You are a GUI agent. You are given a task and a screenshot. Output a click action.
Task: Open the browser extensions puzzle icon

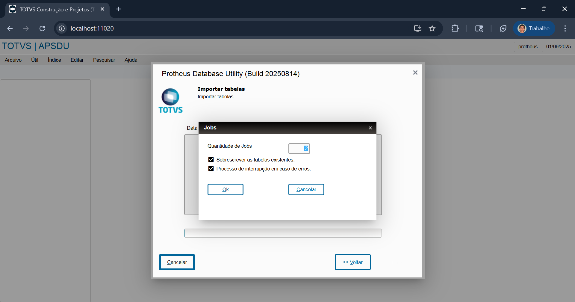pyautogui.click(x=455, y=28)
